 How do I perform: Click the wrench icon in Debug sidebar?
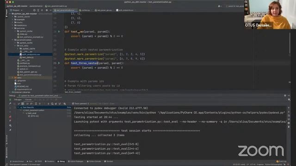coord(10,103)
